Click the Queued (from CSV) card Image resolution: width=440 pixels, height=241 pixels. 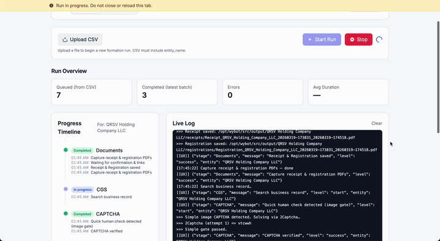(x=92, y=92)
